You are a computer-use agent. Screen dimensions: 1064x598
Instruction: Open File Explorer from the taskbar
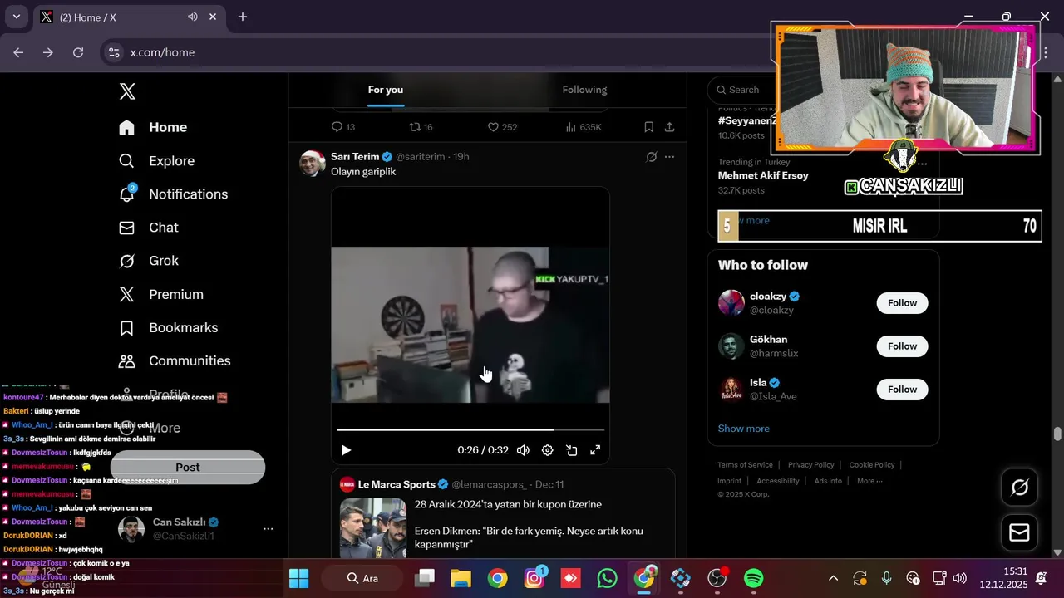[x=461, y=578]
